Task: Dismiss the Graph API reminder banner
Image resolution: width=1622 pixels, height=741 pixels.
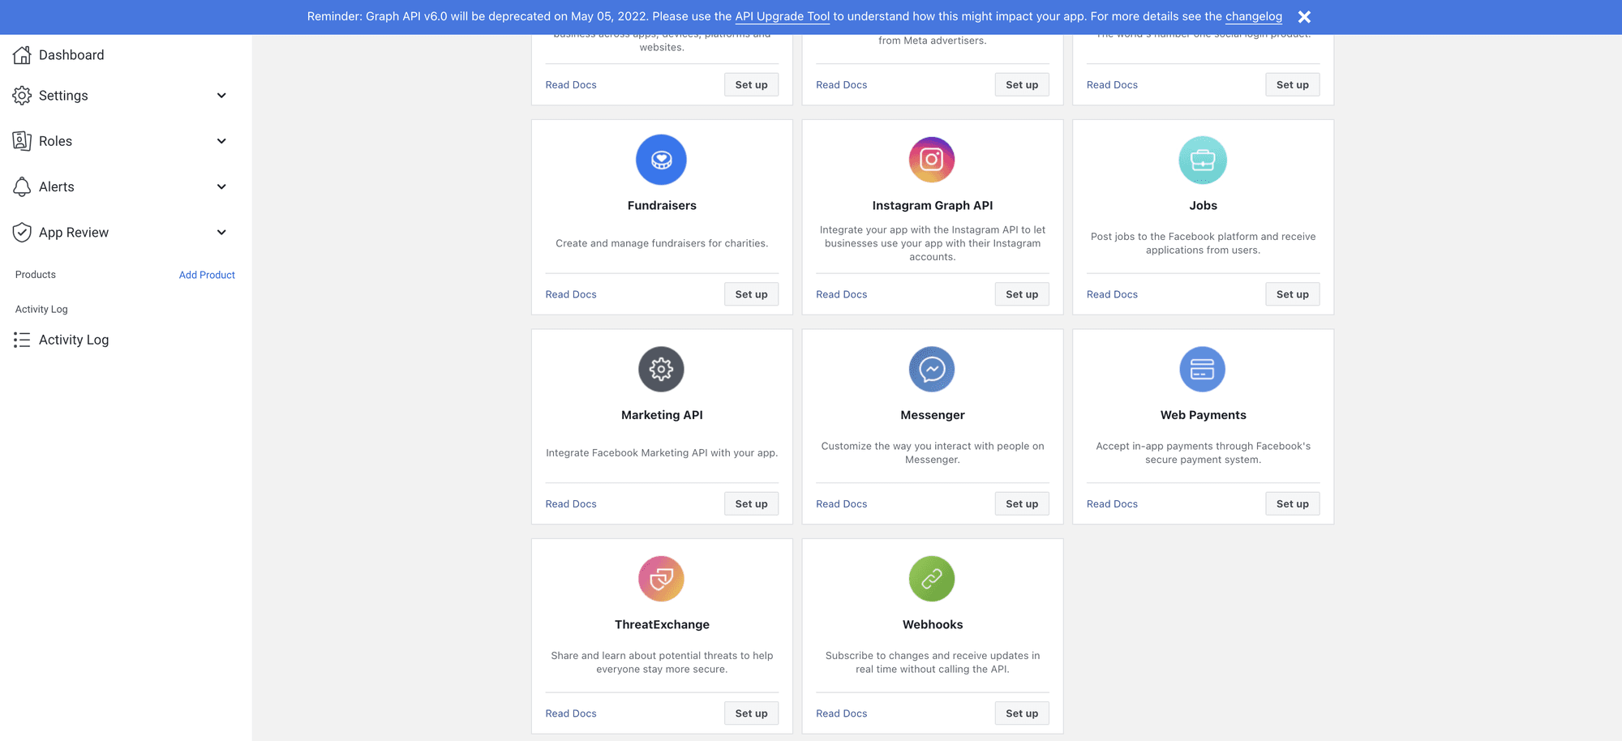Action: [1304, 17]
